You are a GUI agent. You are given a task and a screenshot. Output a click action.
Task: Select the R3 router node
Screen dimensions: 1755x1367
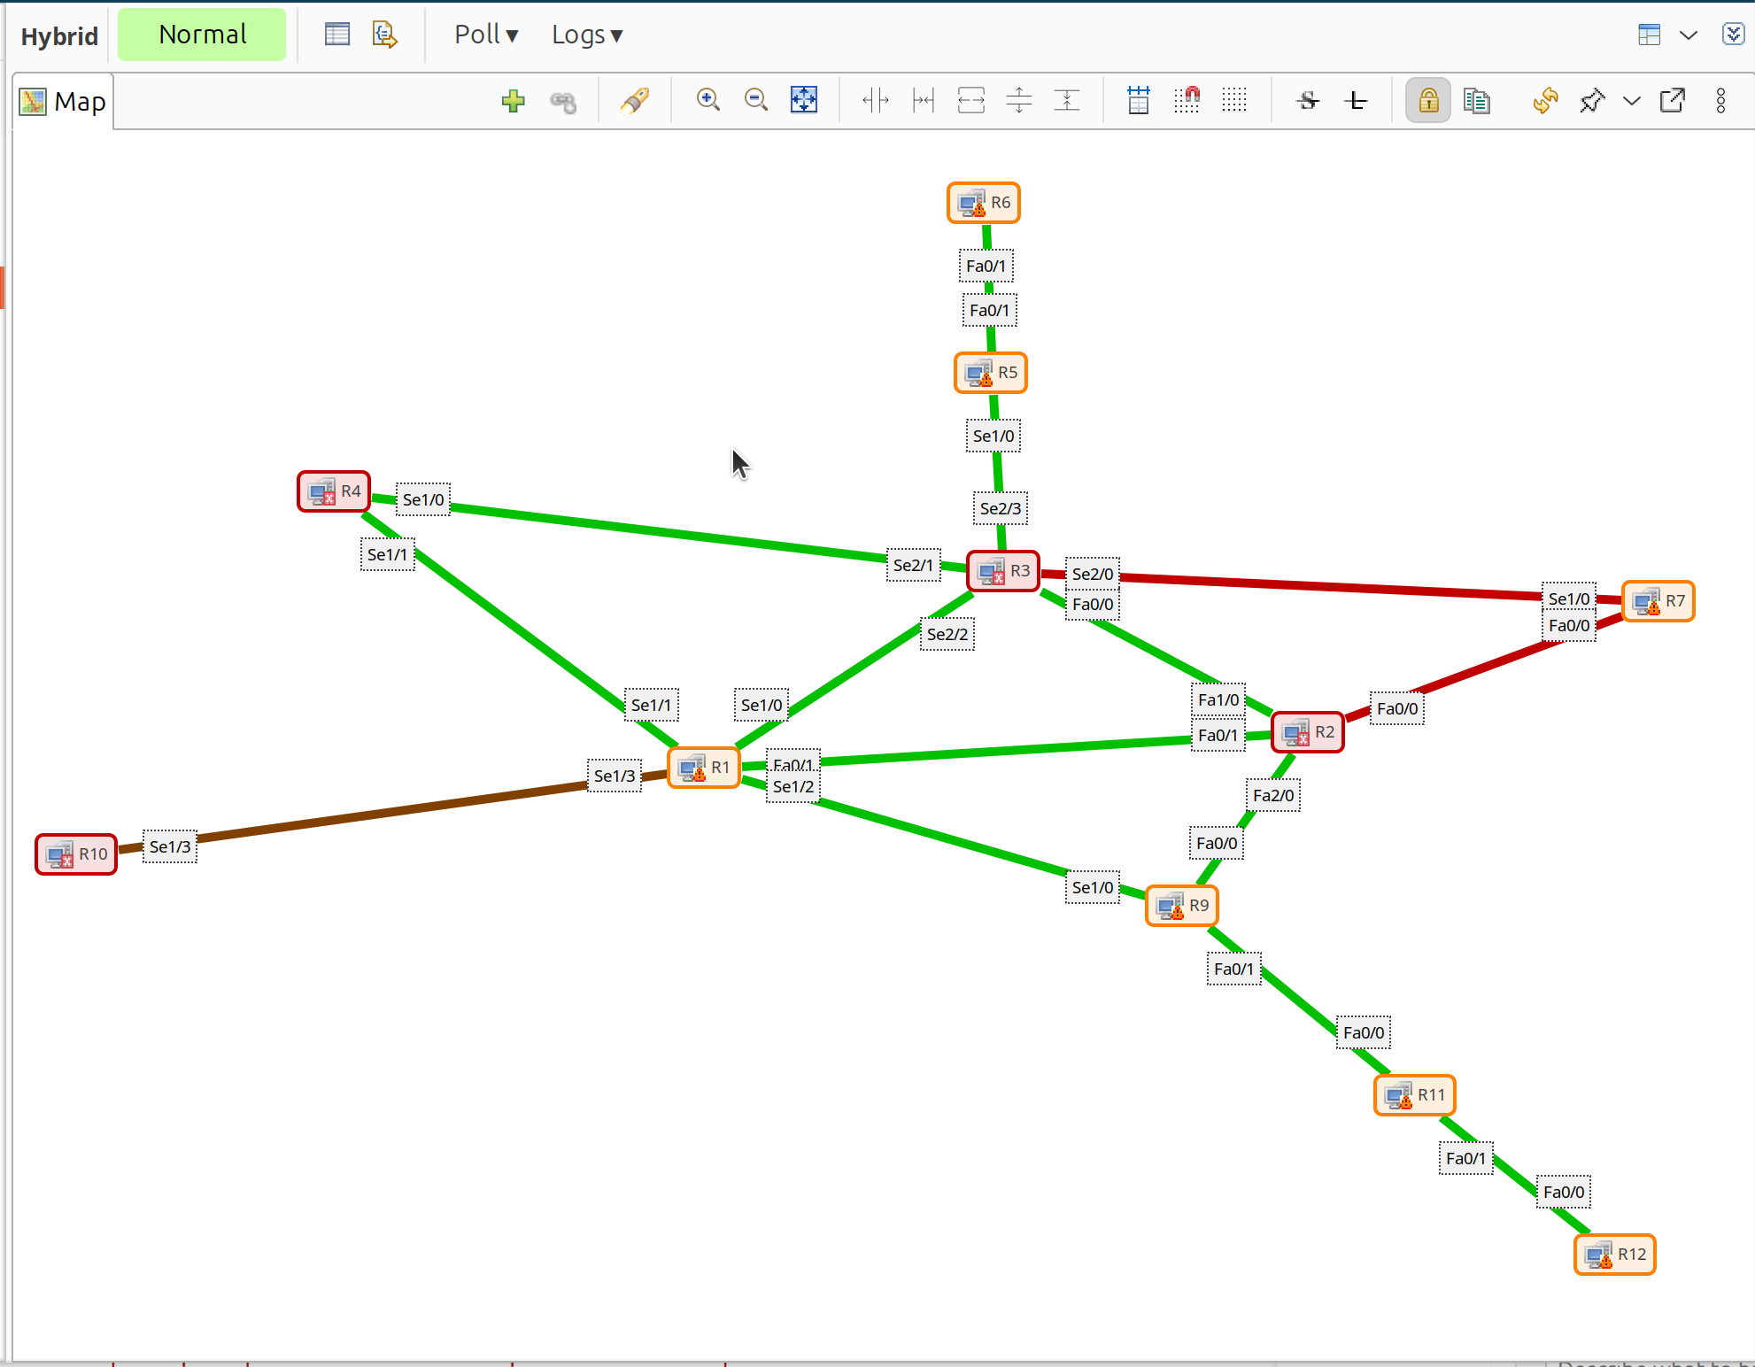(1003, 571)
